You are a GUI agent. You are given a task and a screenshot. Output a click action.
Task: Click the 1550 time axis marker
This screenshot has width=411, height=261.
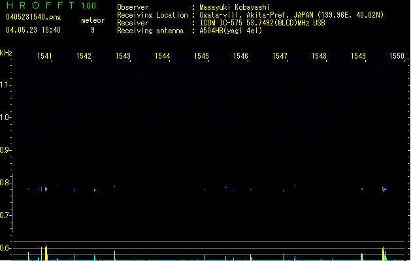(x=397, y=56)
